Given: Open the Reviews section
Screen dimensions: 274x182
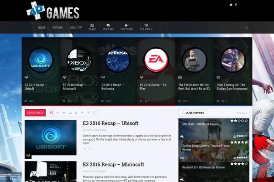Looking at the screenshot, I should coord(108,27).
